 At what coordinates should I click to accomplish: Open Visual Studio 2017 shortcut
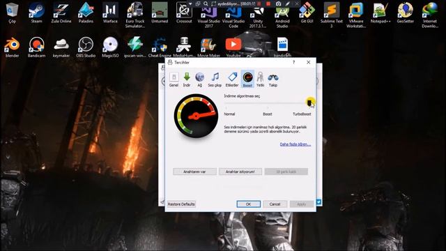pos(209,17)
